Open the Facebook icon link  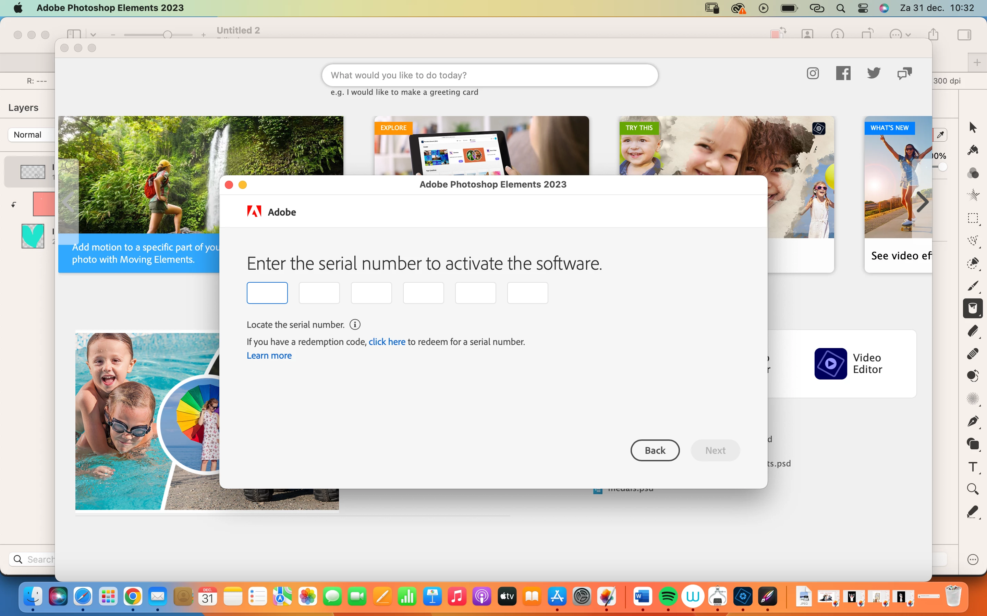tap(843, 73)
